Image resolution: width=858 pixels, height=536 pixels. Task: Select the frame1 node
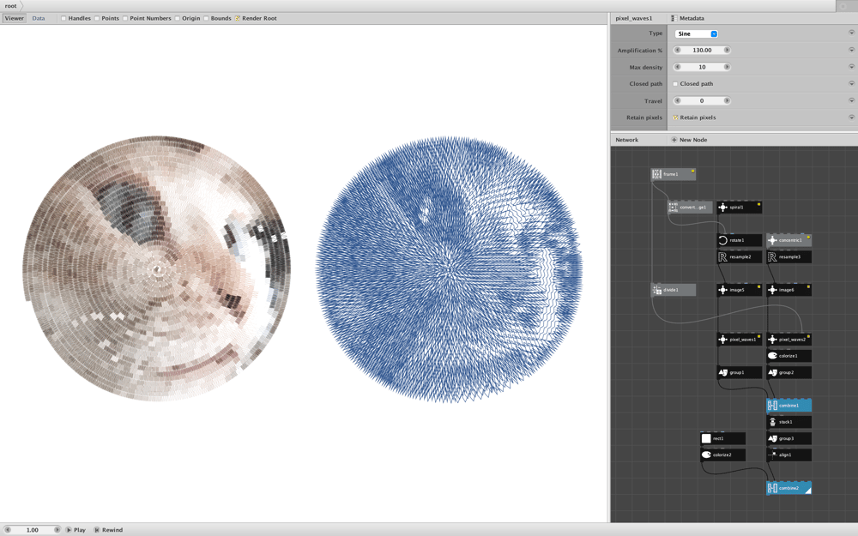click(x=673, y=174)
